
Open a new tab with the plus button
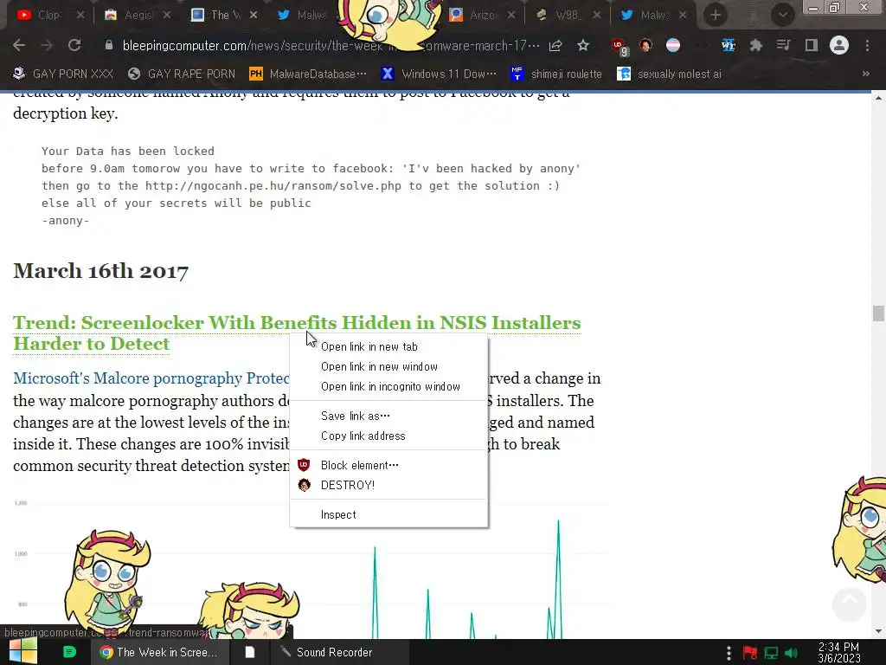[716, 16]
